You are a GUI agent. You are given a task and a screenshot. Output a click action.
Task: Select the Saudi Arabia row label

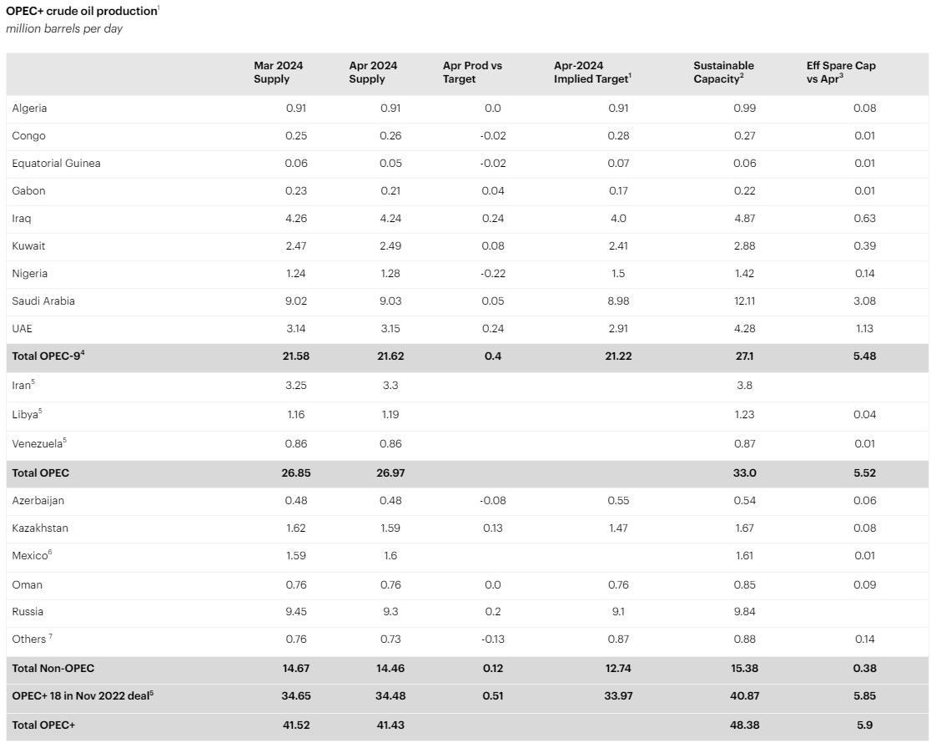point(43,301)
